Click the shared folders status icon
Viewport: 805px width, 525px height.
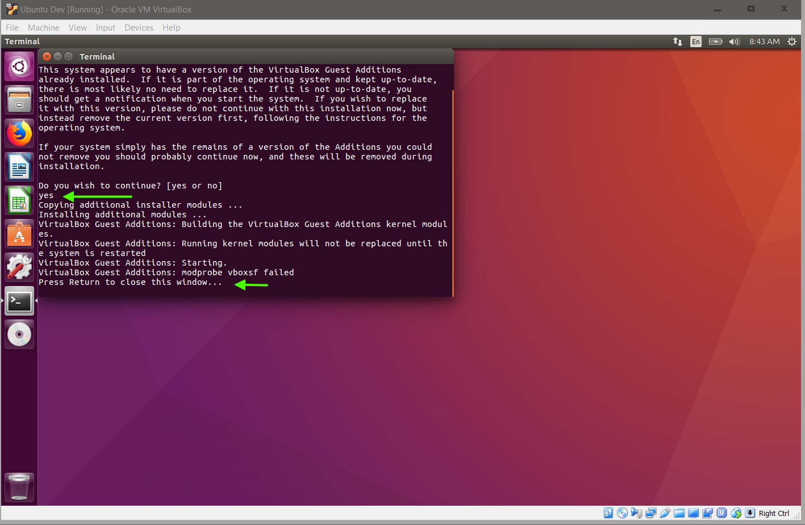[679, 513]
